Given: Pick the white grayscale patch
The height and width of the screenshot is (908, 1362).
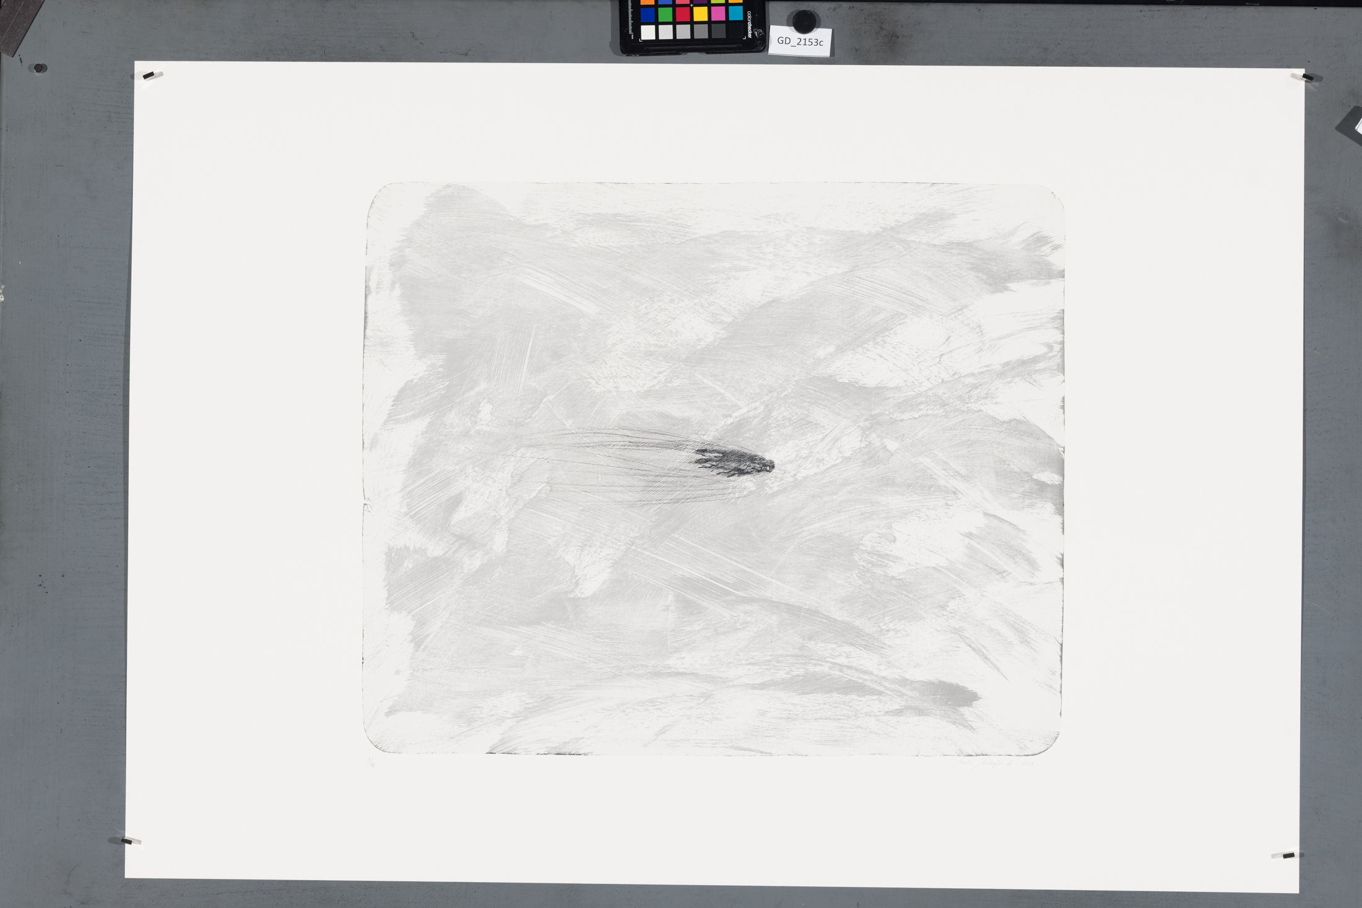Looking at the screenshot, I should [x=648, y=32].
